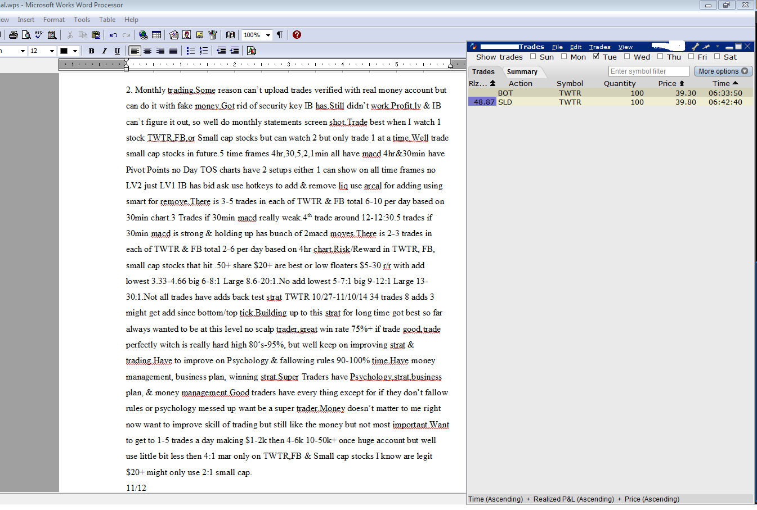Check the Mon box in Show trades

point(564,56)
